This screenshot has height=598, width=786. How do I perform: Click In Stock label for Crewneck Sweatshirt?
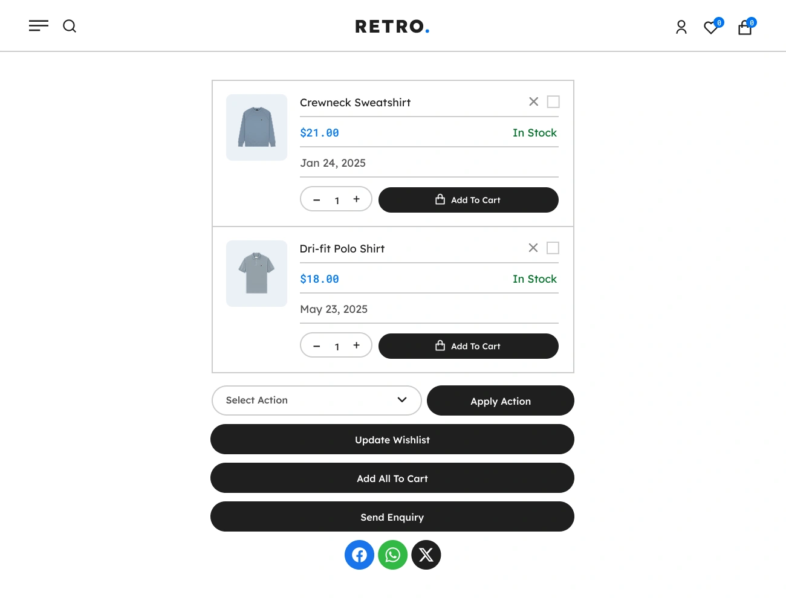pyautogui.click(x=534, y=133)
